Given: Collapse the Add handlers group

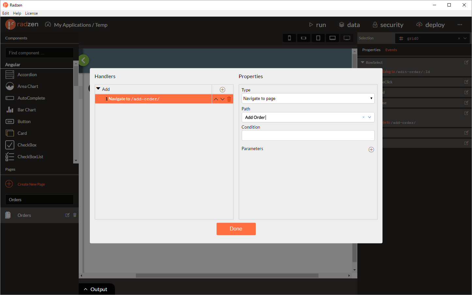Looking at the screenshot, I should tap(98, 89).
